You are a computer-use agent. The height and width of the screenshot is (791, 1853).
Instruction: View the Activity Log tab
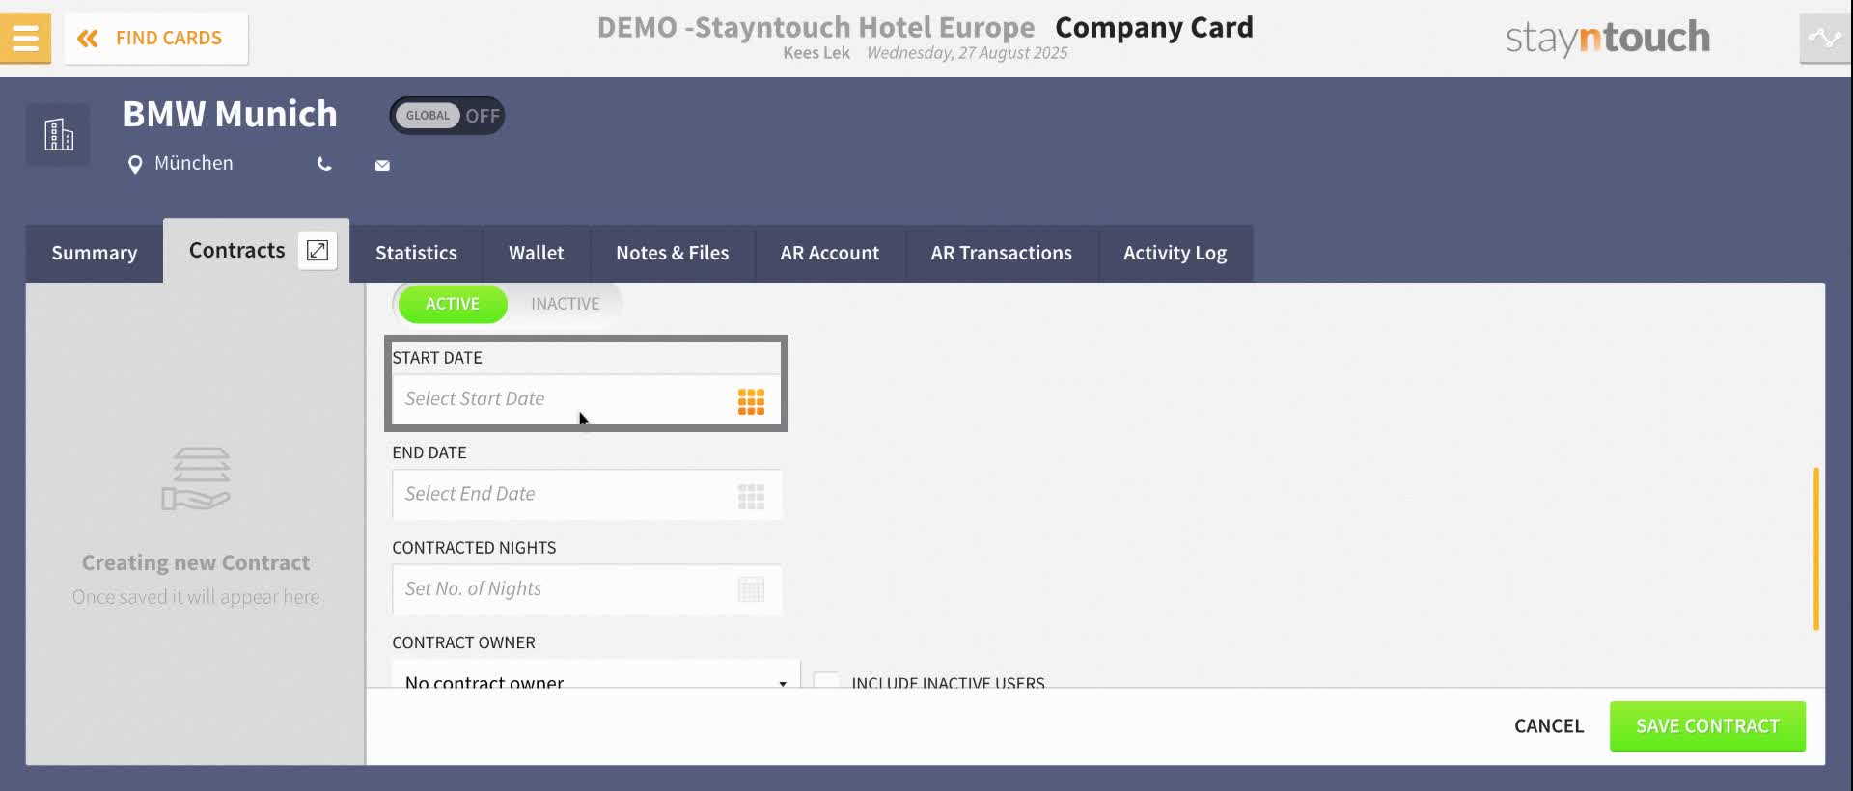1175,253
